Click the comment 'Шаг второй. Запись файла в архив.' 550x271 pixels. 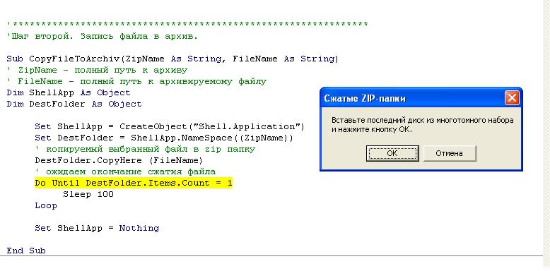pyautogui.click(x=102, y=37)
